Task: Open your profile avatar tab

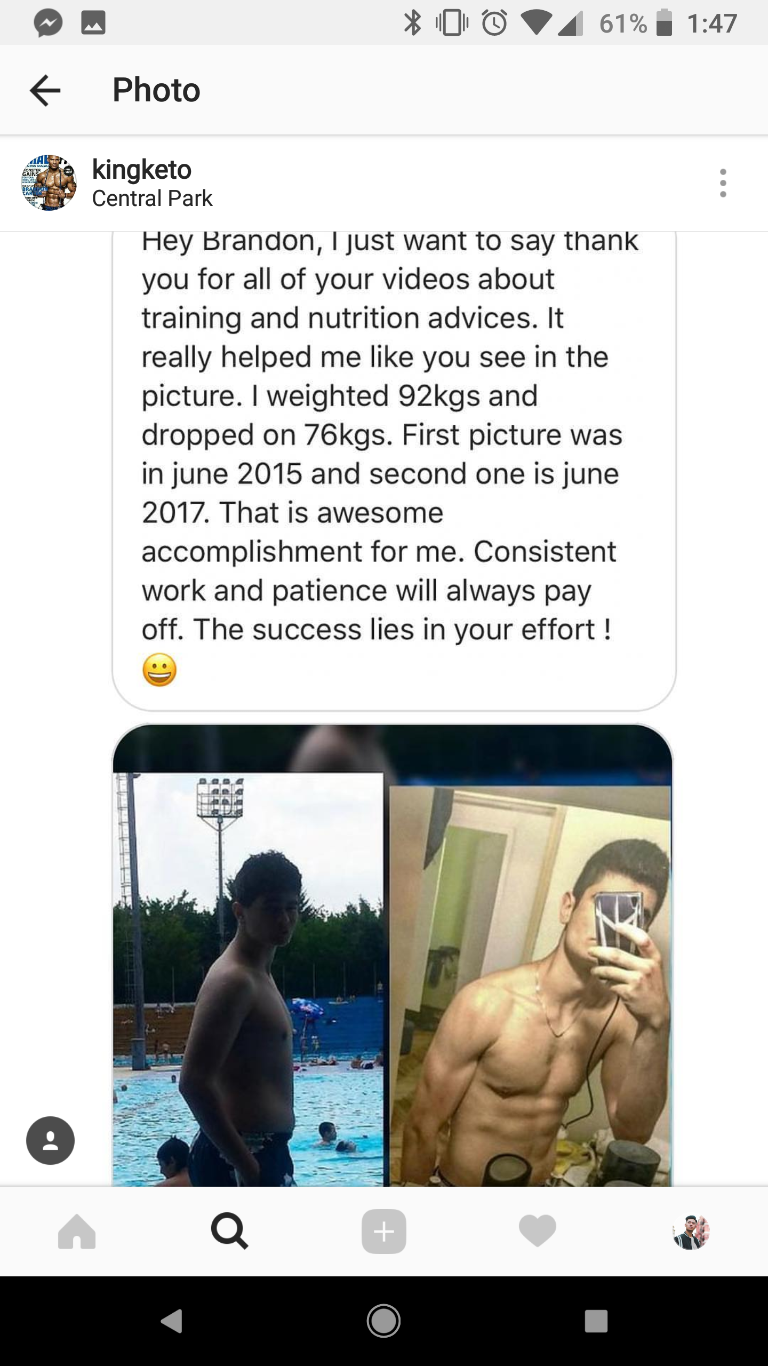Action: (691, 1232)
